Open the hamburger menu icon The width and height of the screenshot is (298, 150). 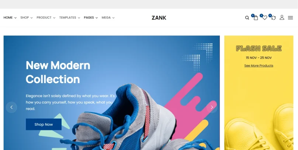290,18
